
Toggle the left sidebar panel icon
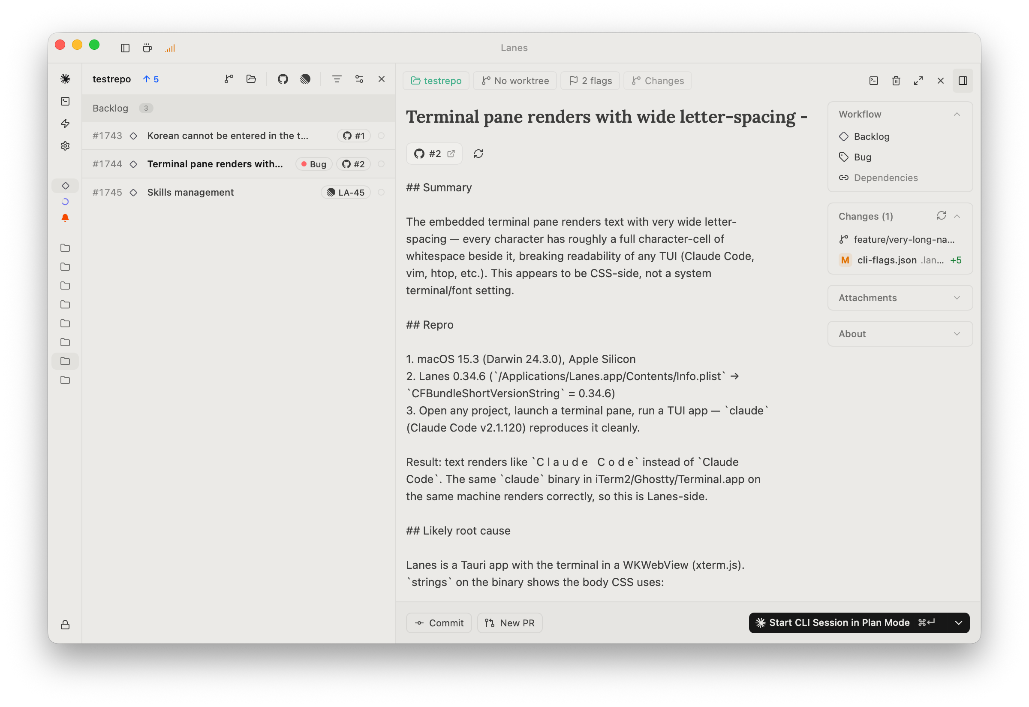125,48
